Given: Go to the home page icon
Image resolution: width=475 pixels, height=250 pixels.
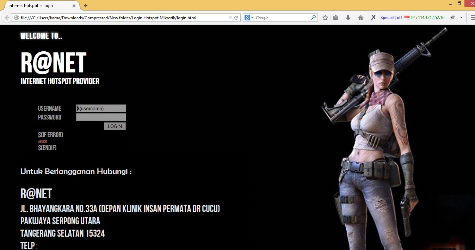Looking at the screenshot, I should tap(360, 18).
